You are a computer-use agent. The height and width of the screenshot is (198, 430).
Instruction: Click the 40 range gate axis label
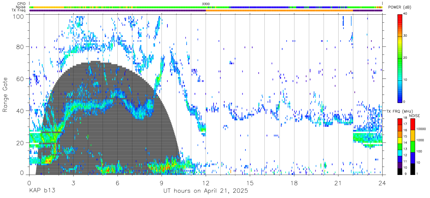[x=20, y=111]
